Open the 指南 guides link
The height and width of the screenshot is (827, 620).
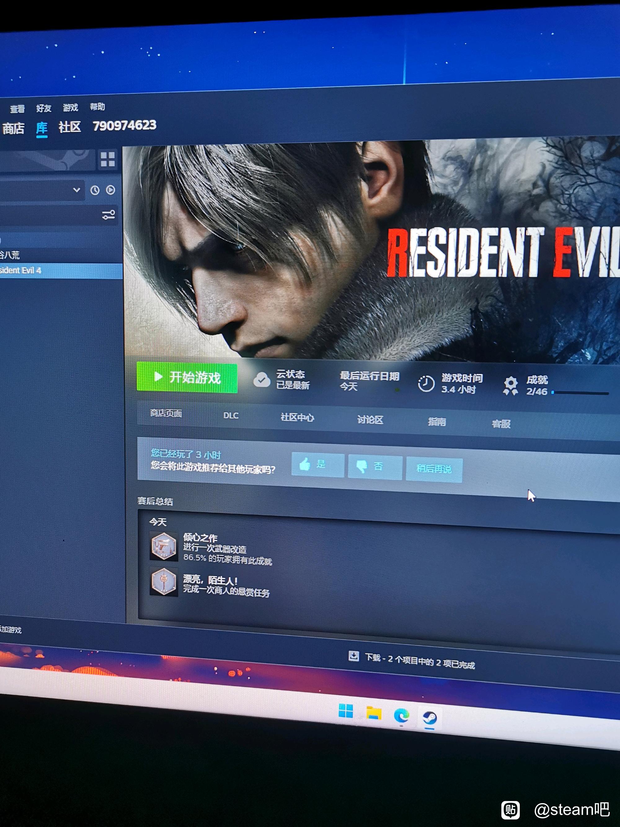tap(437, 422)
